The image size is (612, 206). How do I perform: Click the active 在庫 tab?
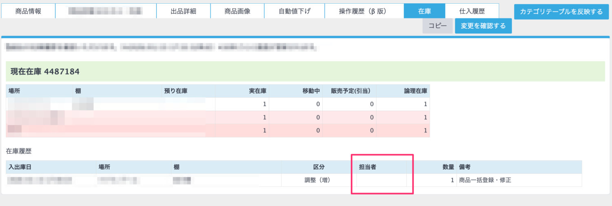(424, 11)
